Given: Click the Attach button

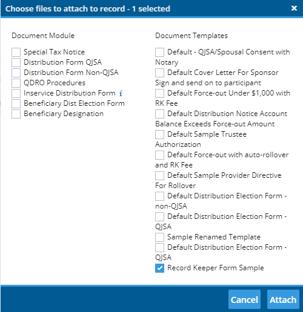Looking at the screenshot, I should pyautogui.click(x=283, y=299).
